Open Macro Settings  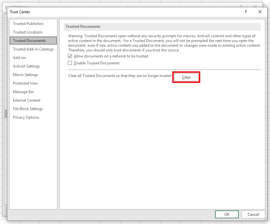[25, 74]
